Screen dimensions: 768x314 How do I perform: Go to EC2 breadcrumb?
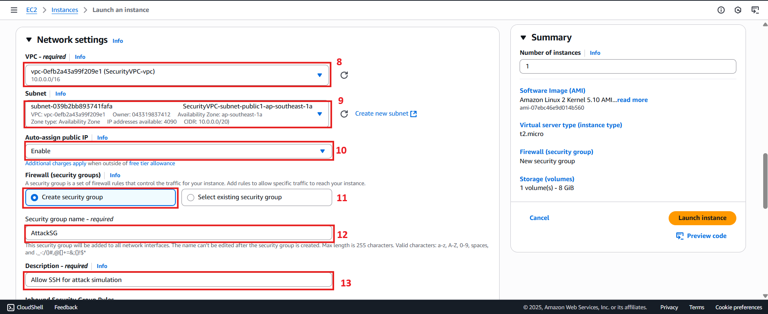tap(32, 10)
